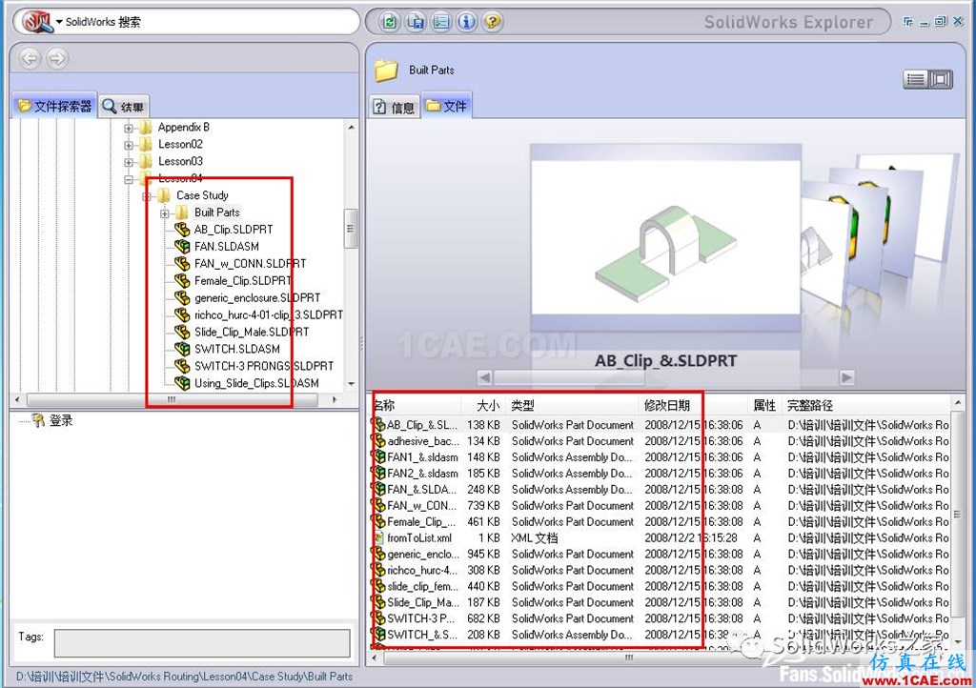Click the preview carousel scroll track

pos(665,377)
